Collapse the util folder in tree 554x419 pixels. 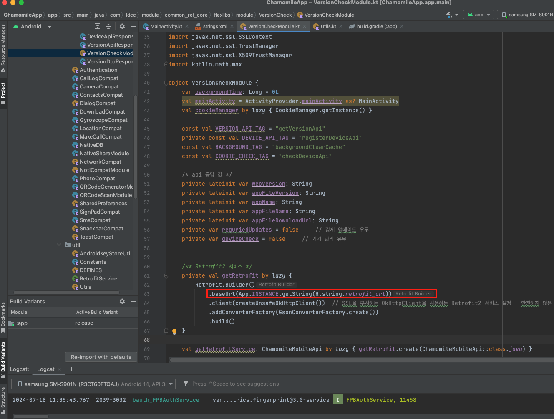point(59,245)
